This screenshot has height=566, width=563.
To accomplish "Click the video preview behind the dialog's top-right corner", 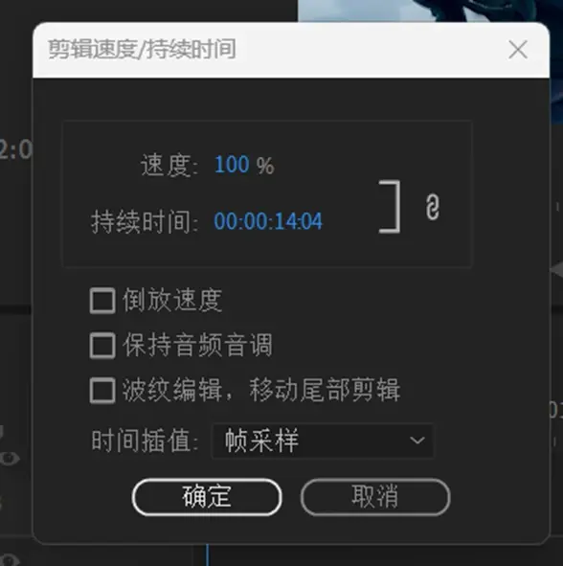I will pyautogui.click(x=430, y=11).
